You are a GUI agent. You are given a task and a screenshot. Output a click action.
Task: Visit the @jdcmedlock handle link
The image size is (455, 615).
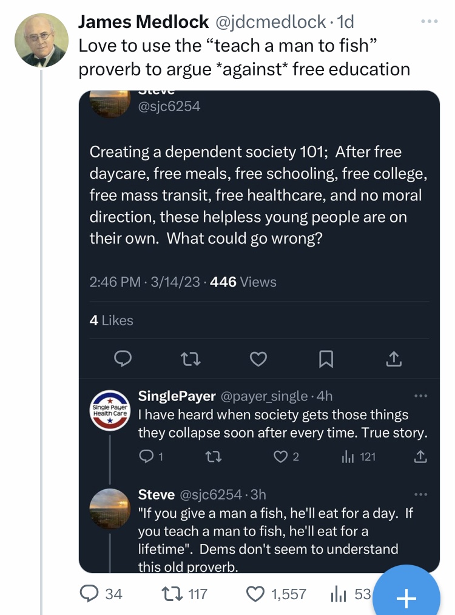coord(270,22)
